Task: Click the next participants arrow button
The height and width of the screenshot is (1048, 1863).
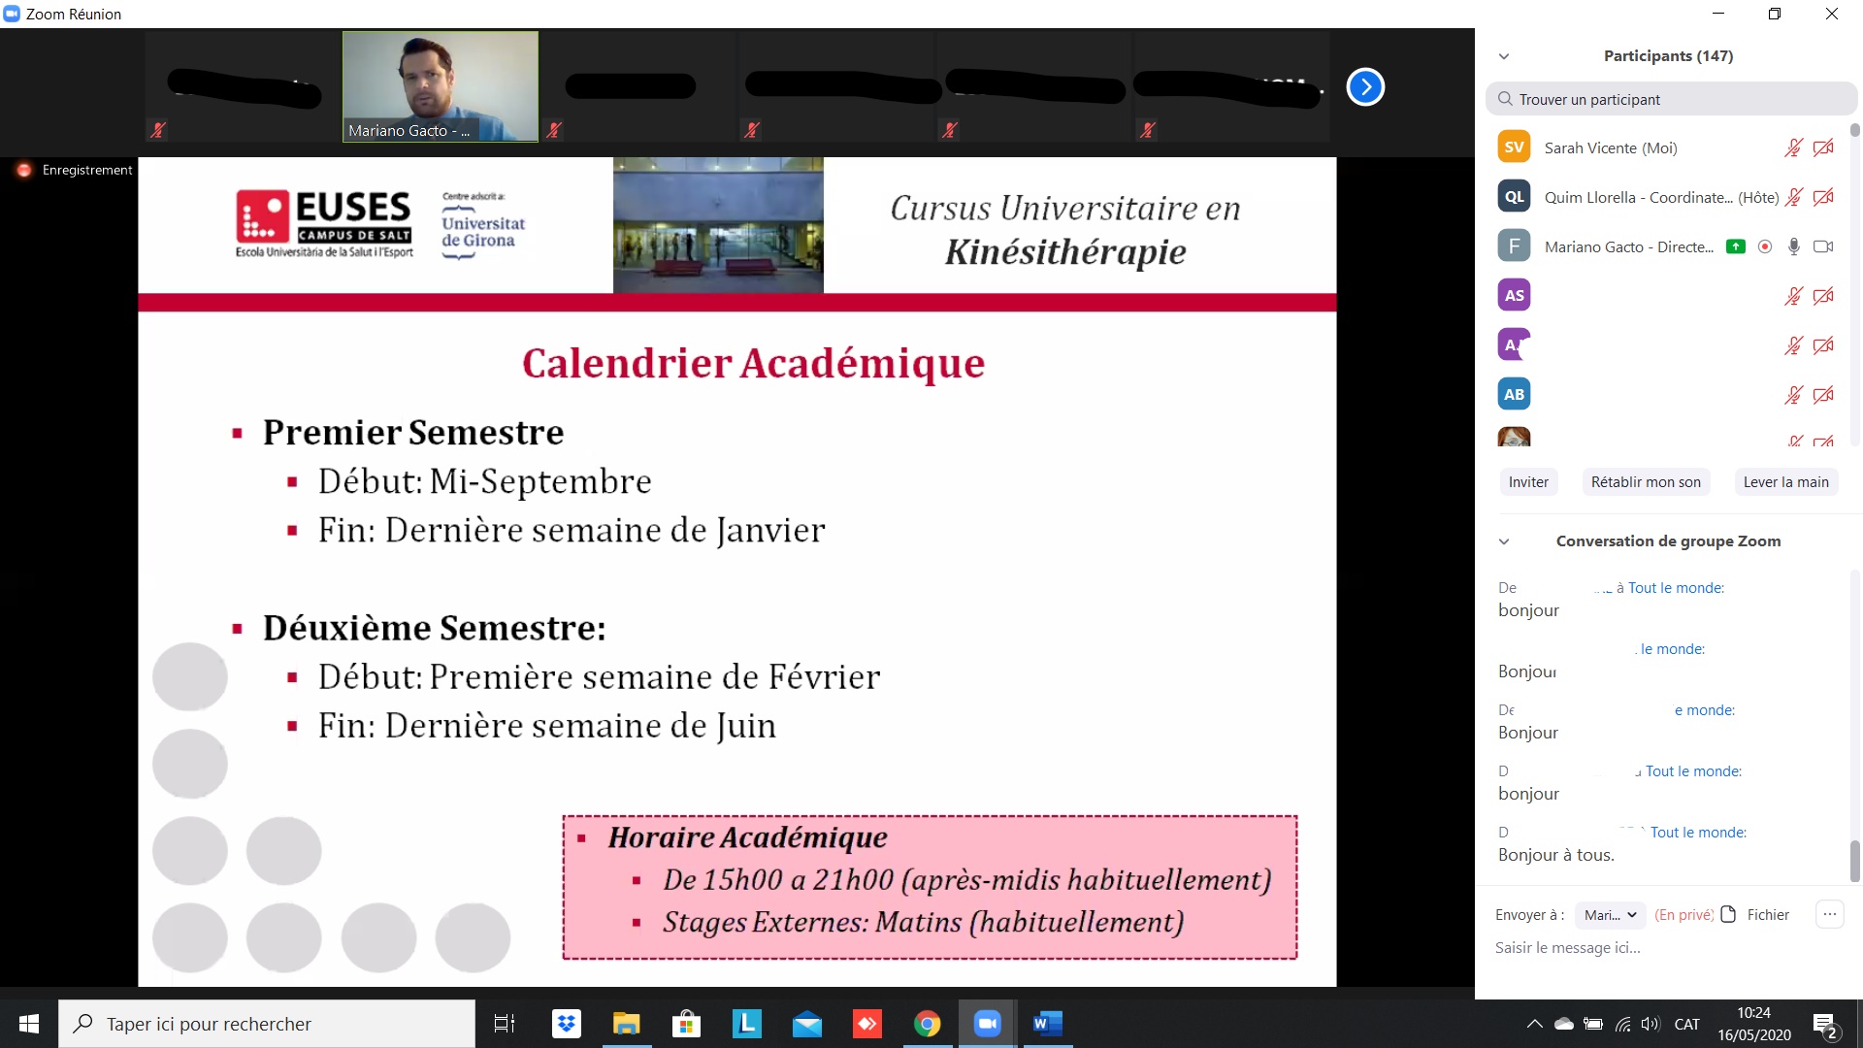Action: point(1365,87)
